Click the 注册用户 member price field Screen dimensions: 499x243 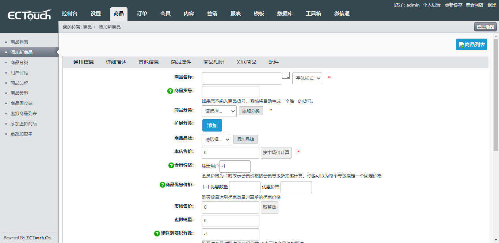point(235,166)
